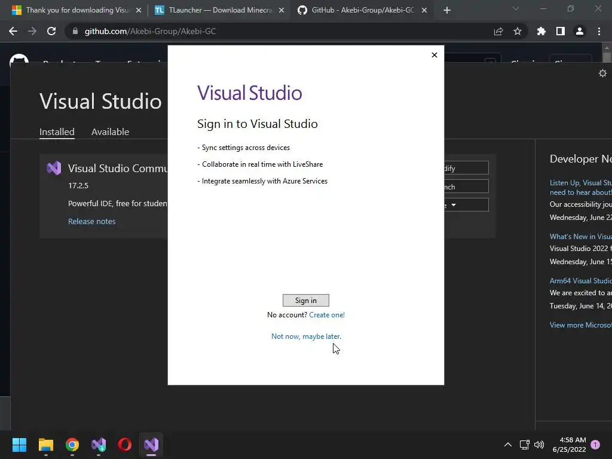Image resolution: width=612 pixels, height=459 pixels.
Task: Open Chrome three-dot menu
Action: click(x=599, y=31)
